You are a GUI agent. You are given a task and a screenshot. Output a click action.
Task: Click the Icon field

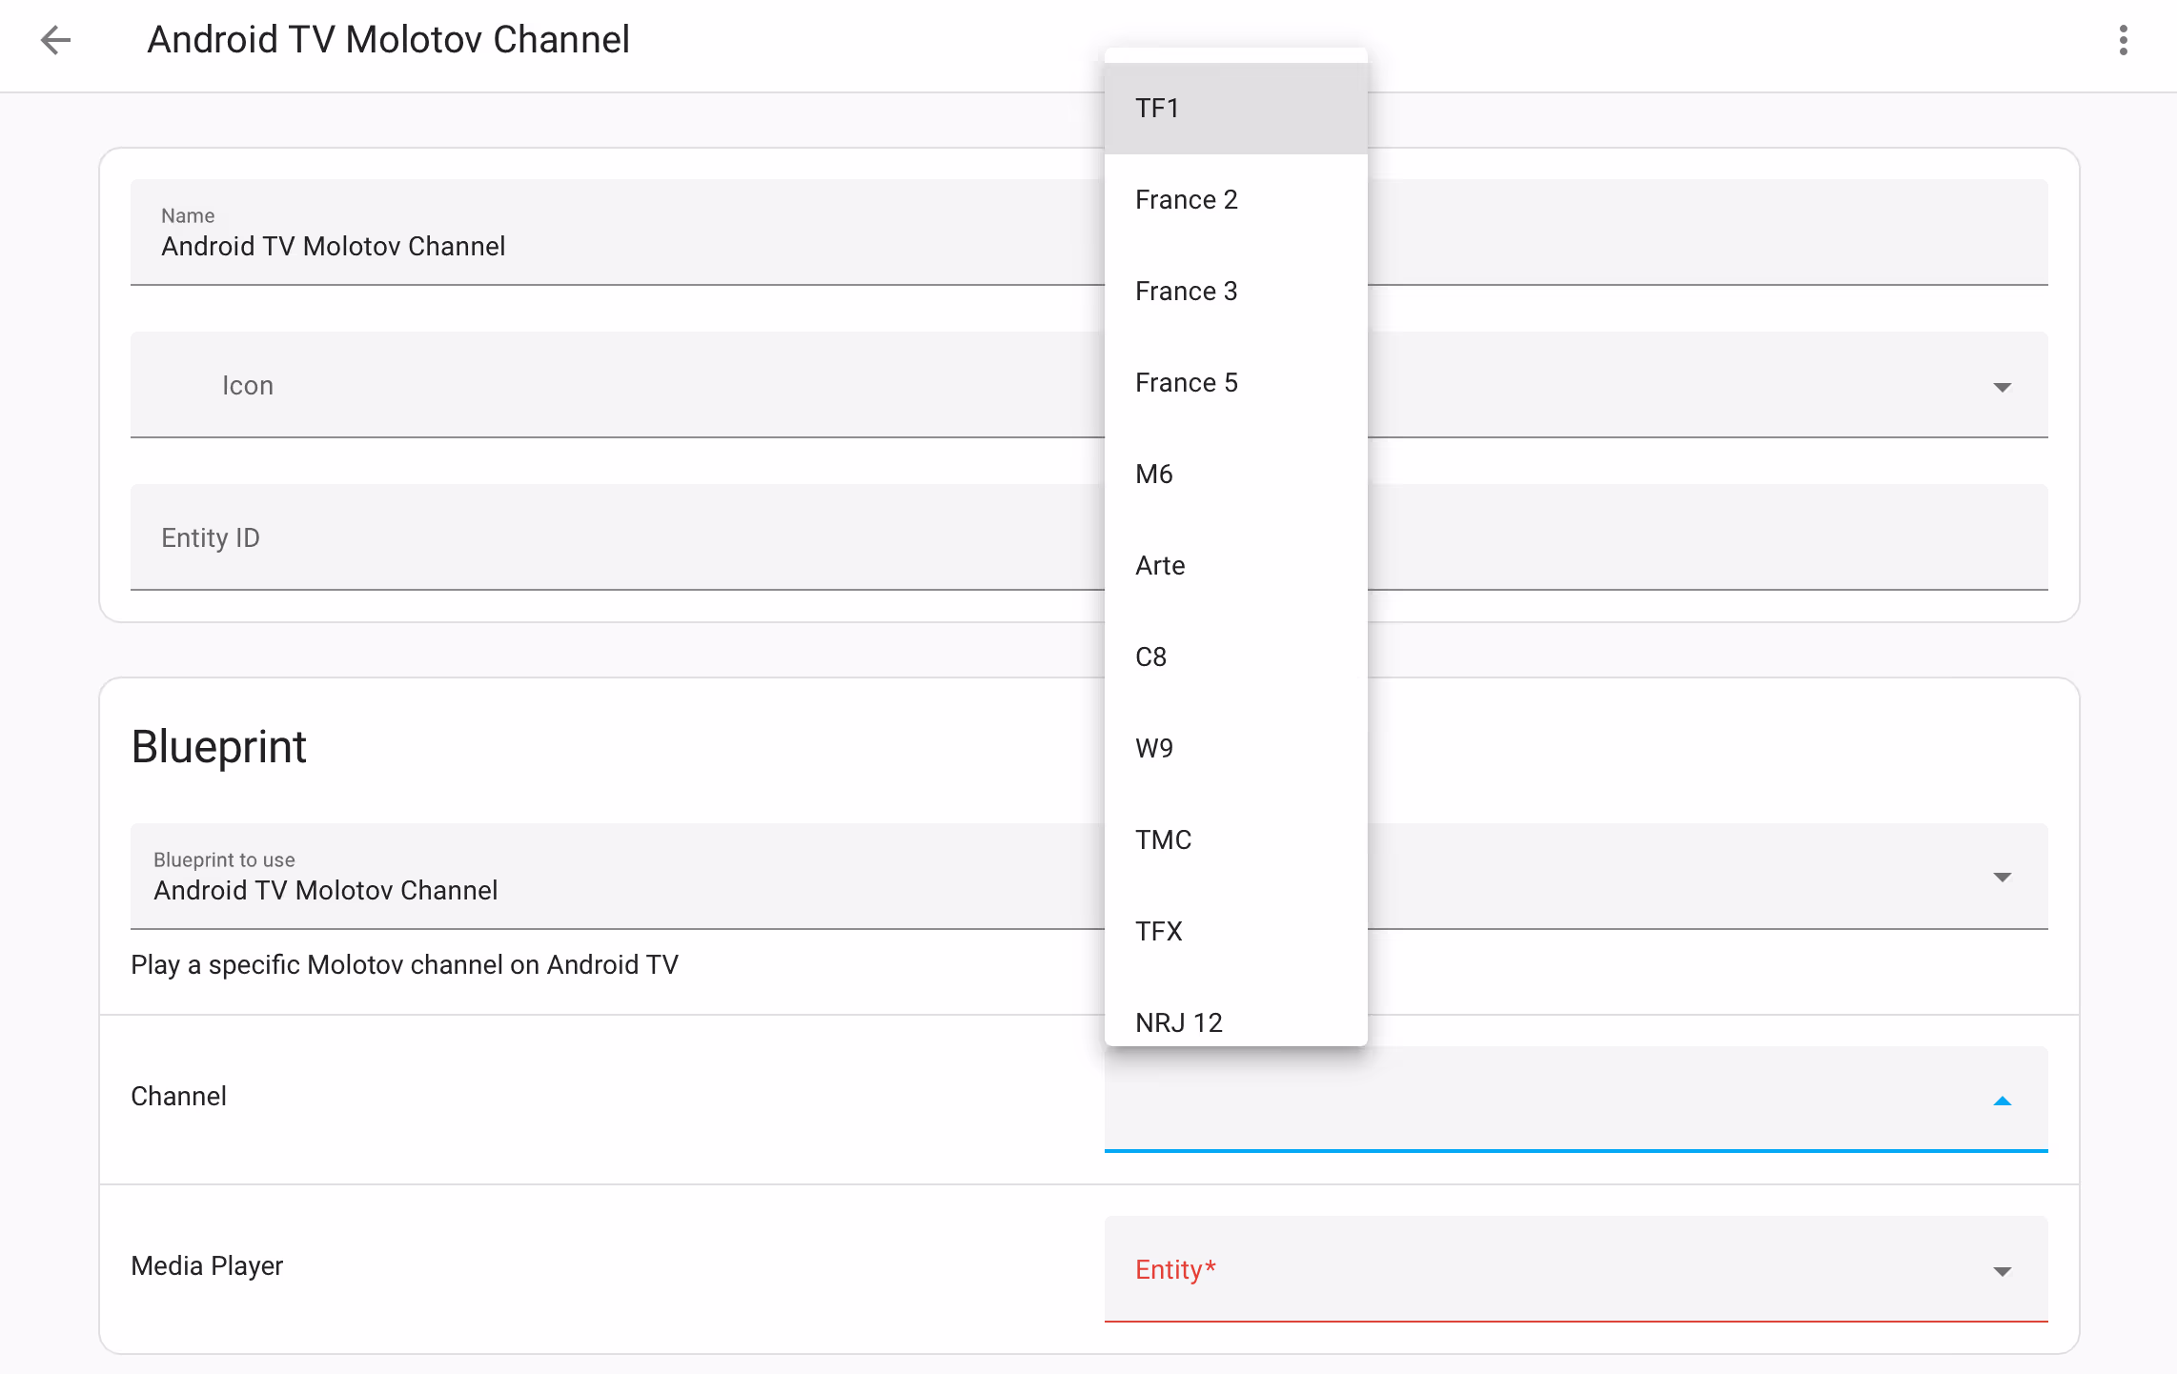[x=1088, y=385]
